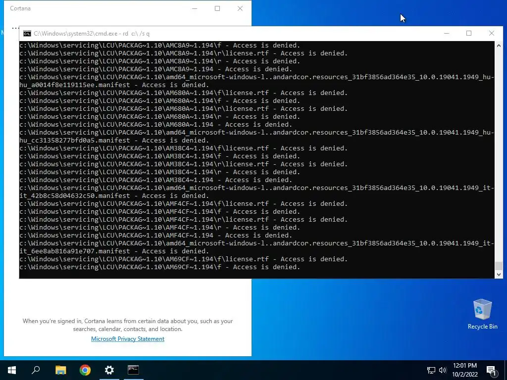
Task: Open volume speaker tray icon
Action: pyautogui.click(x=443, y=370)
